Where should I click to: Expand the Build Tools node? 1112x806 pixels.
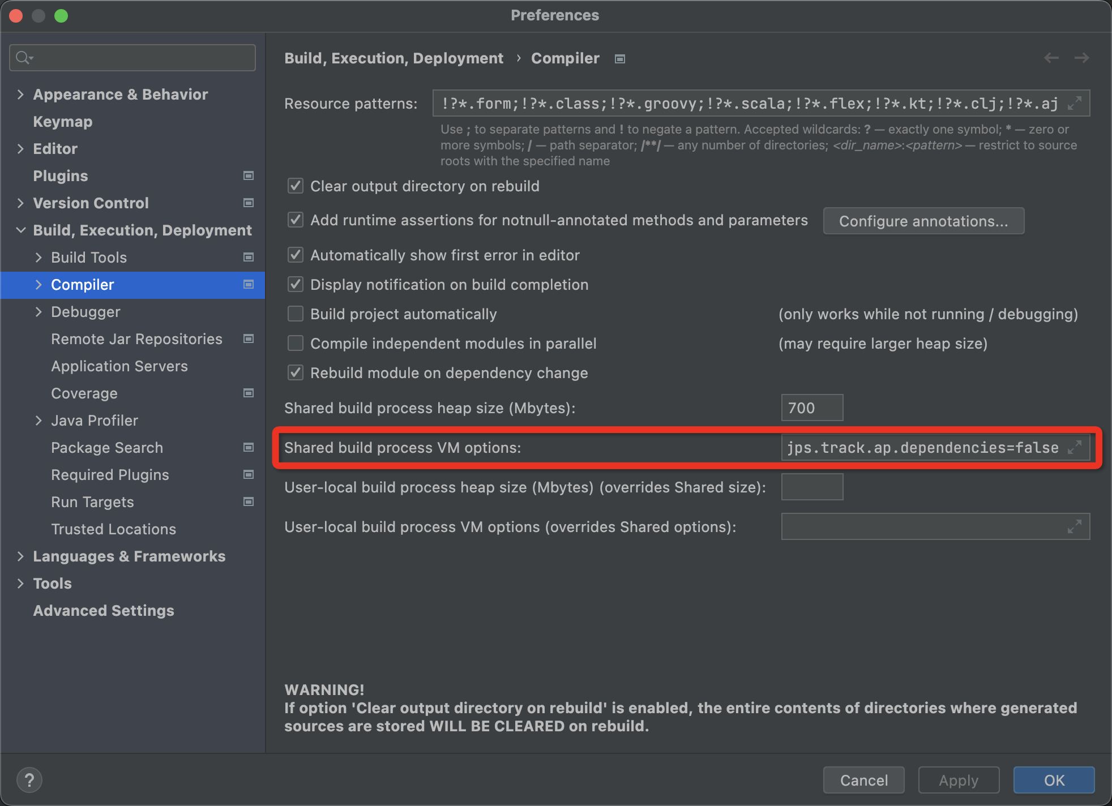pyautogui.click(x=39, y=257)
